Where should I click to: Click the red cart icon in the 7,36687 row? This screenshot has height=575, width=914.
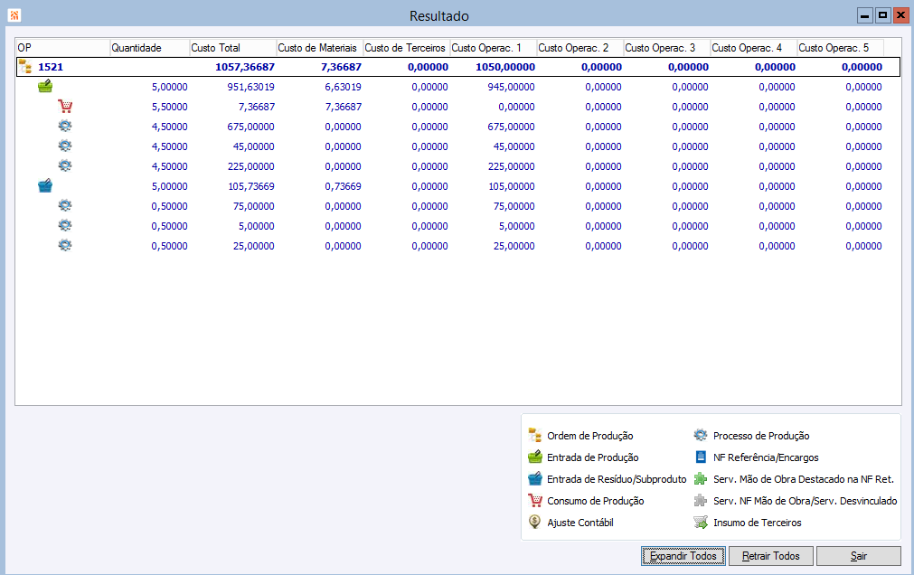pos(65,106)
